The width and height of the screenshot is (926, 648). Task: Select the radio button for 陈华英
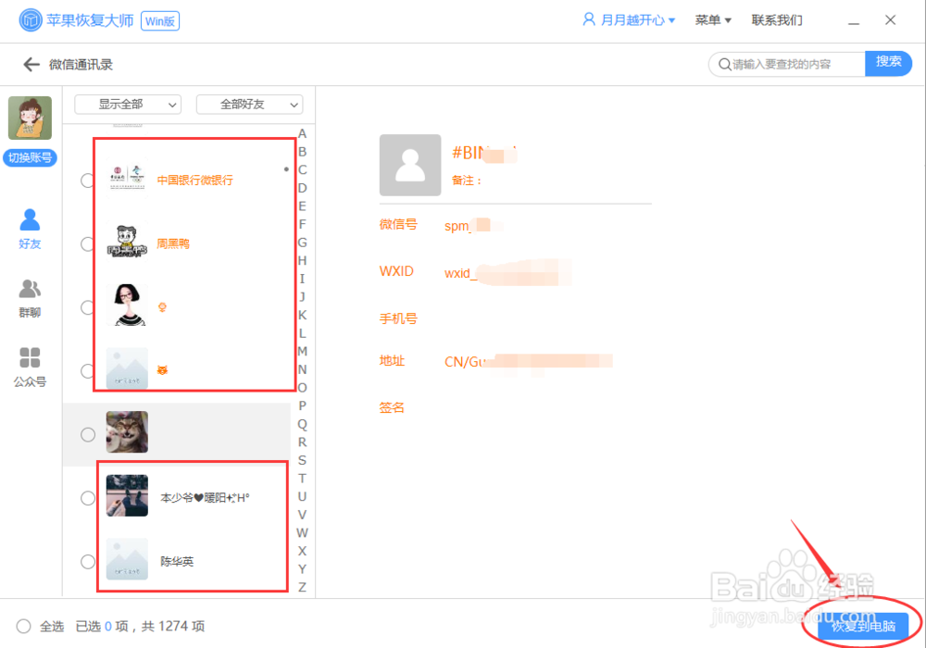(x=87, y=561)
